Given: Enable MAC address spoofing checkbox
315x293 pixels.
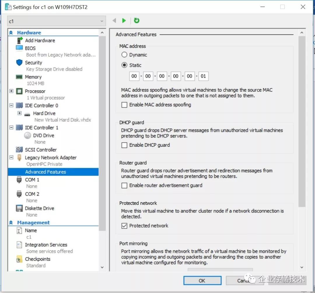Looking at the screenshot, I should 125,105.
